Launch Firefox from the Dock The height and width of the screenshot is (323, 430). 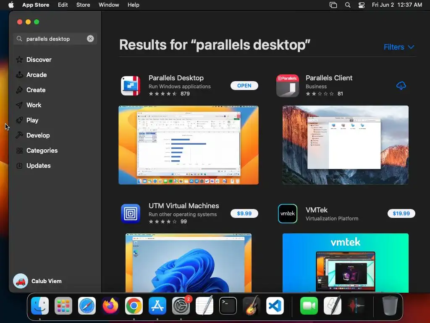(110, 306)
